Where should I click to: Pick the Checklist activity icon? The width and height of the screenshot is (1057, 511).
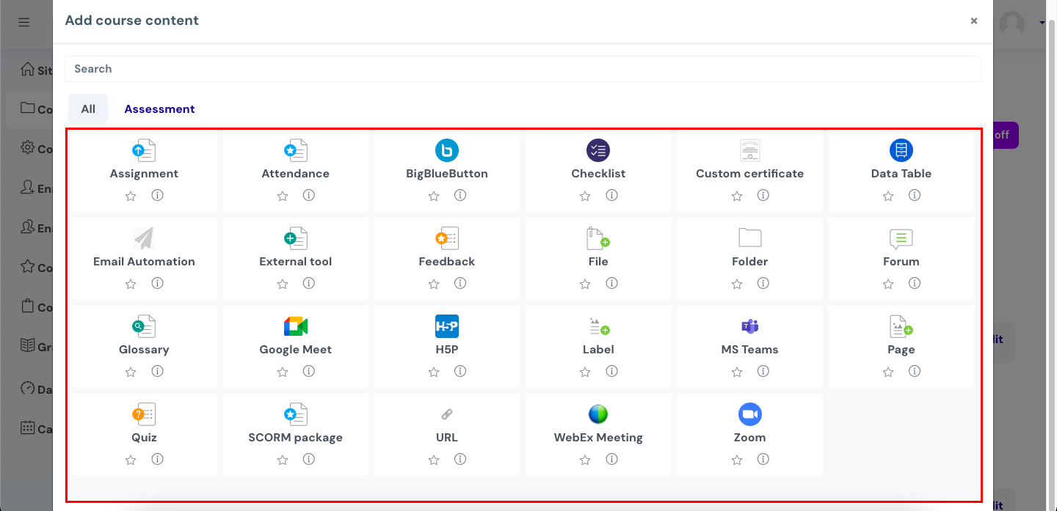pos(598,150)
